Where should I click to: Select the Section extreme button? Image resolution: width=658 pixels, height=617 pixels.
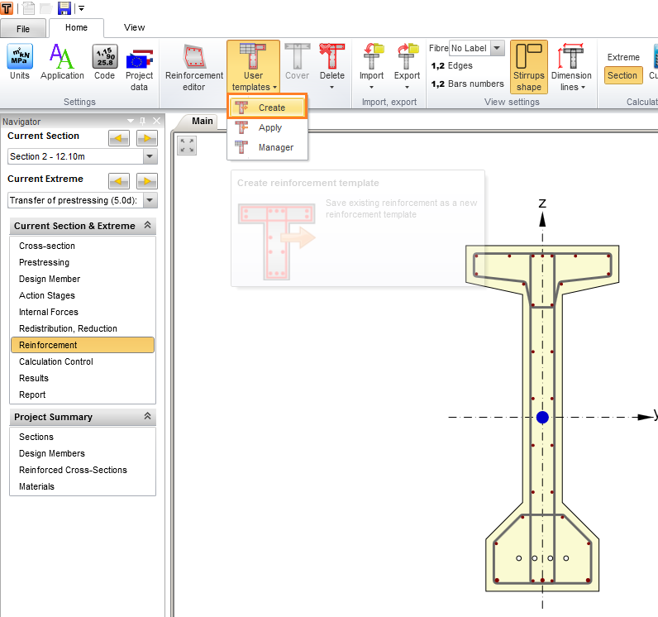click(622, 75)
